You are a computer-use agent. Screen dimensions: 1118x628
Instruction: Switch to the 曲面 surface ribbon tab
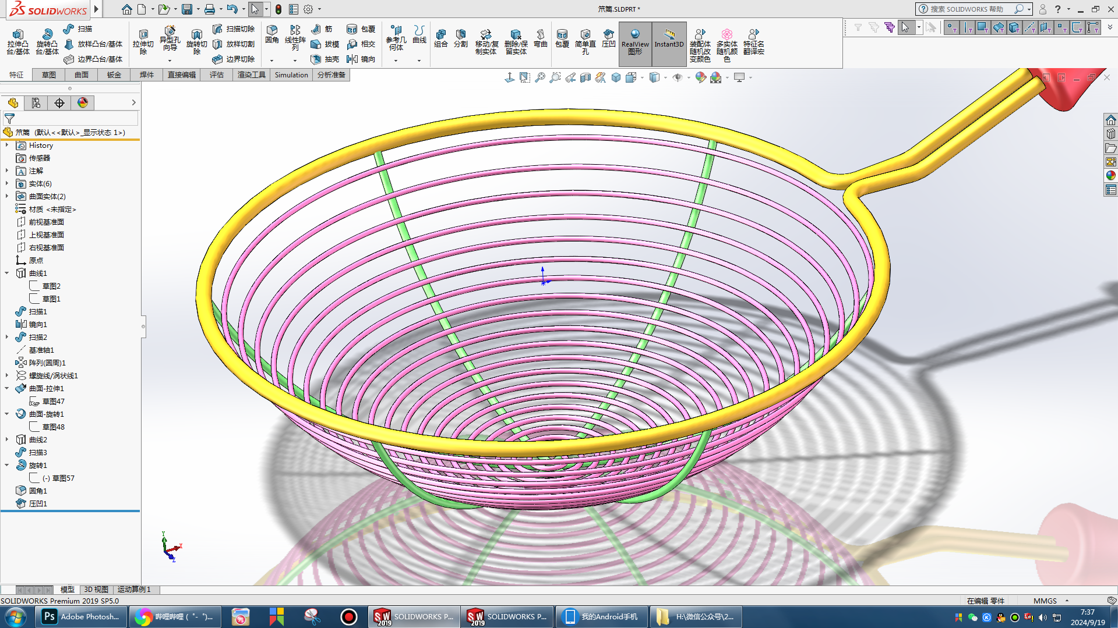point(82,75)
